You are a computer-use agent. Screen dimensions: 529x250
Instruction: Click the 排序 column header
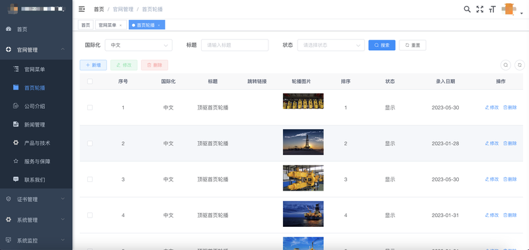[345, 81]
